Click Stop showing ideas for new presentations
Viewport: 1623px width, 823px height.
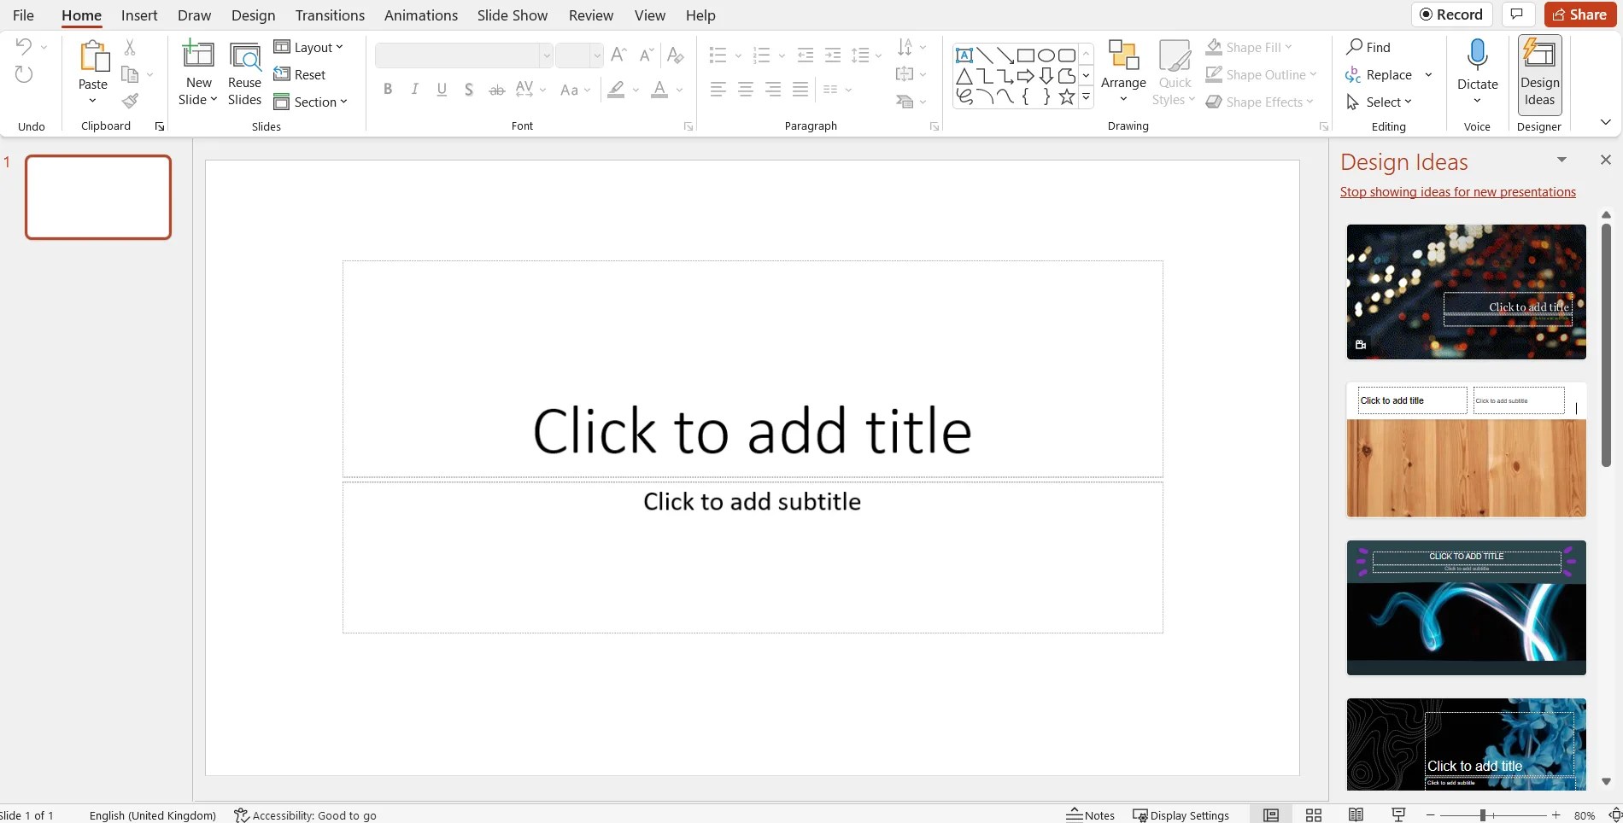(x=1457, y=191)
